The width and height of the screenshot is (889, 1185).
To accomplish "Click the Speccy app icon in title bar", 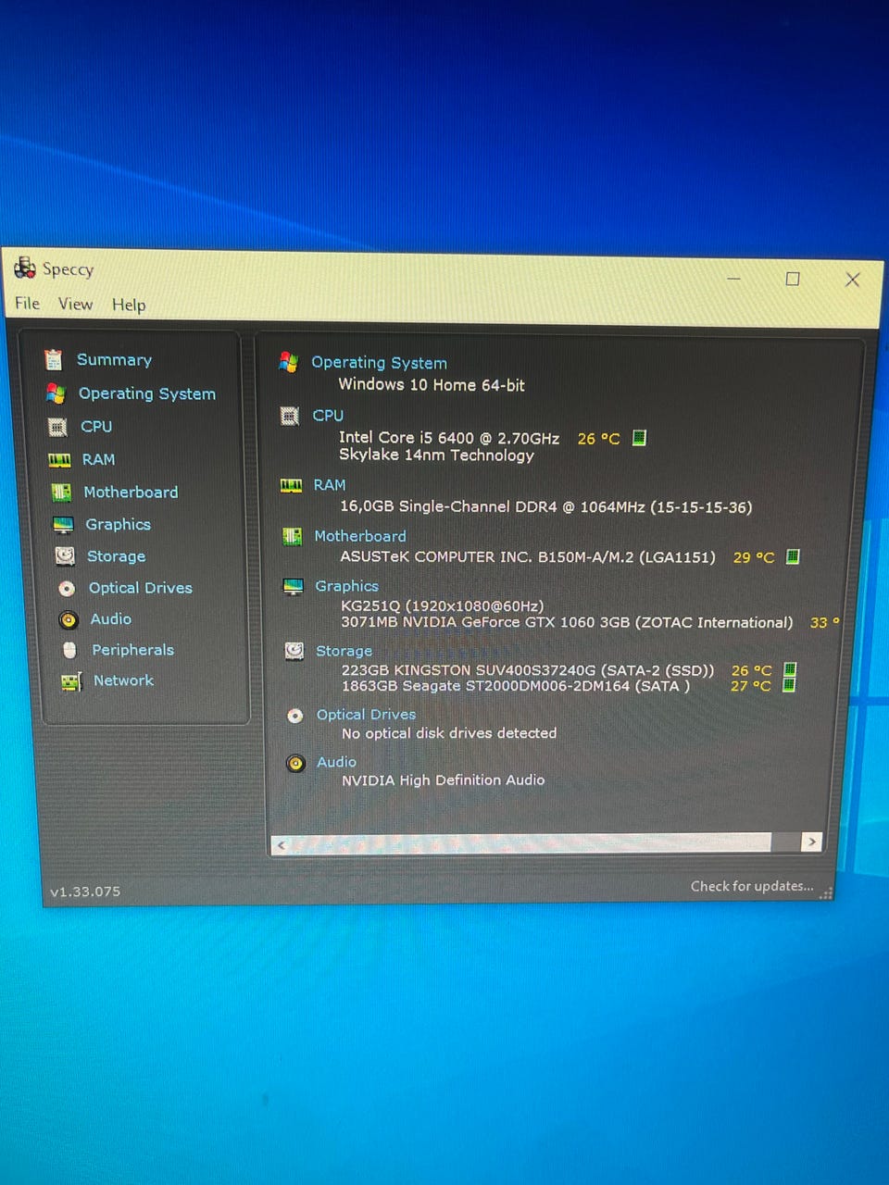I will pos(25,268).
